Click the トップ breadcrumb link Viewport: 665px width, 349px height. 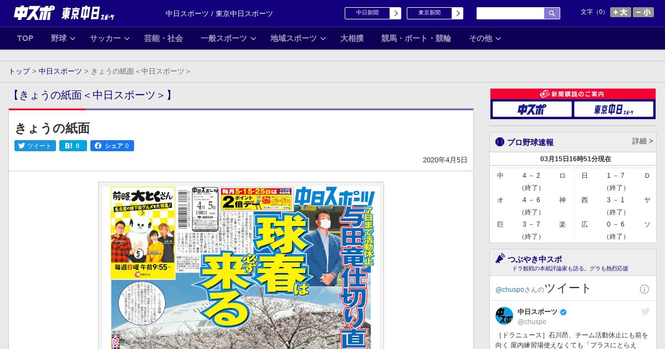(19, 71)
